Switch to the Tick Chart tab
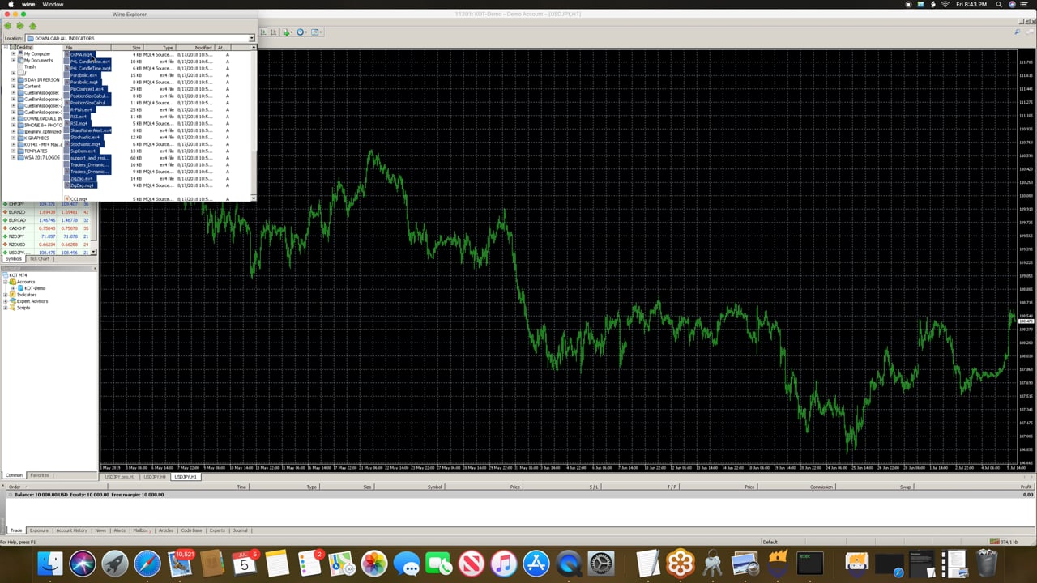The height and width of the screenshot is (583, 1037). (x=39, y=259)
